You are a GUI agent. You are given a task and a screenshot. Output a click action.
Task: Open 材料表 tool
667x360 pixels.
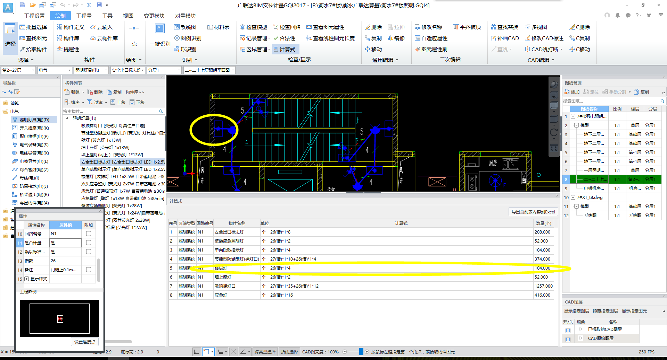[219, 27]
